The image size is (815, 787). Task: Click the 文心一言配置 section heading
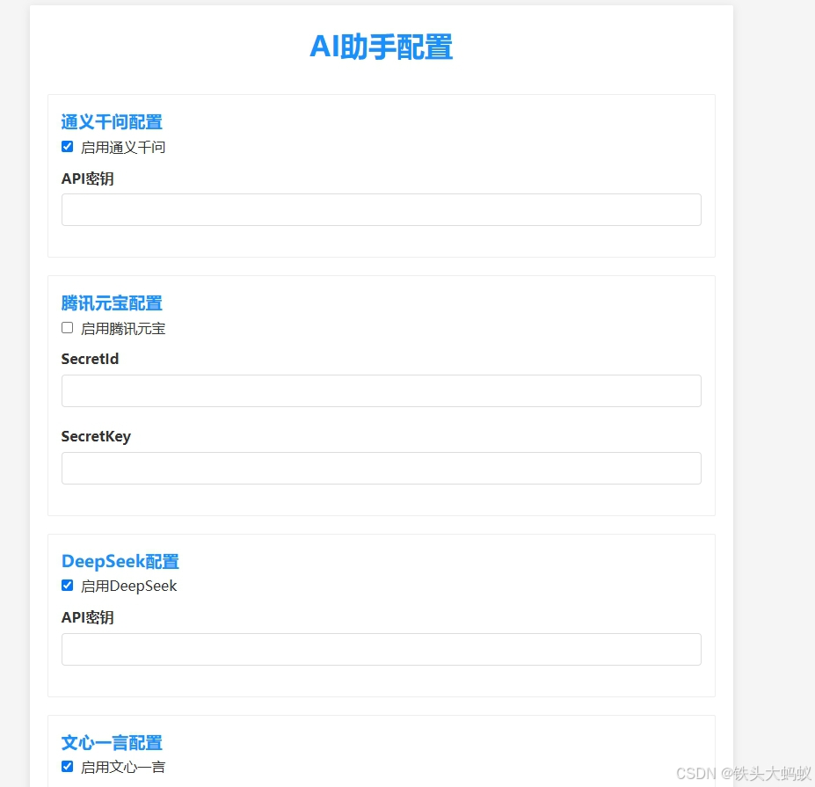112,742
